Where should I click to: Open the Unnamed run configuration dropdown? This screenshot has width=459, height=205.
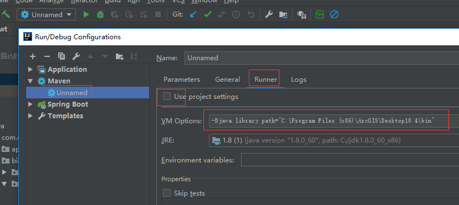coord(46,14)
